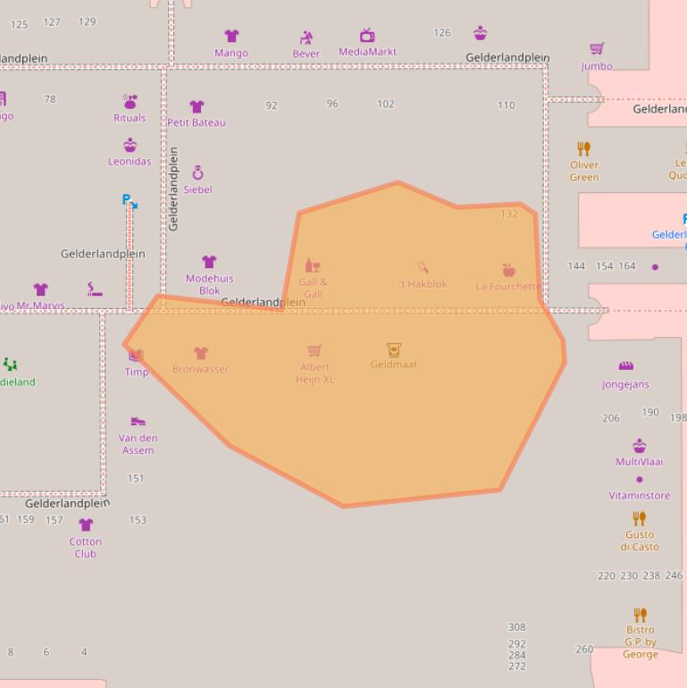Click the Jumbo shopping cart icon
The height and width of the screenshot is (688, 687).
[x=597, y=48]
